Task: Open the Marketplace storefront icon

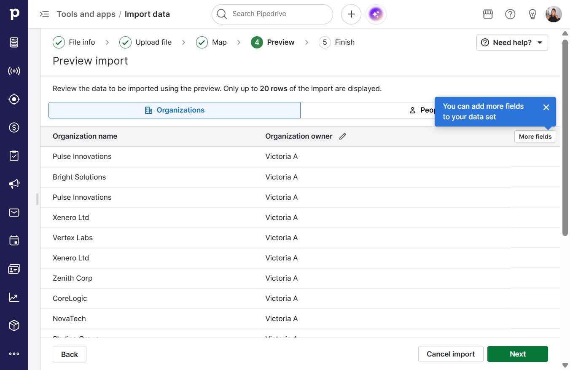Action: (488, 14)
